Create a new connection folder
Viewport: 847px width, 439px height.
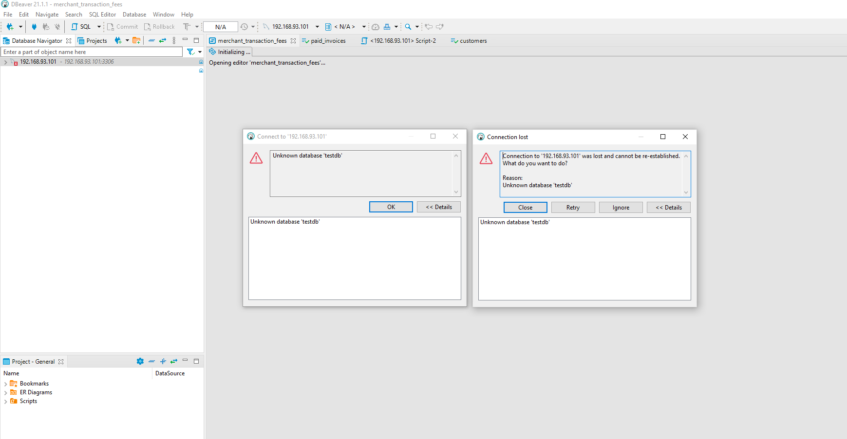tap(136, 40)
